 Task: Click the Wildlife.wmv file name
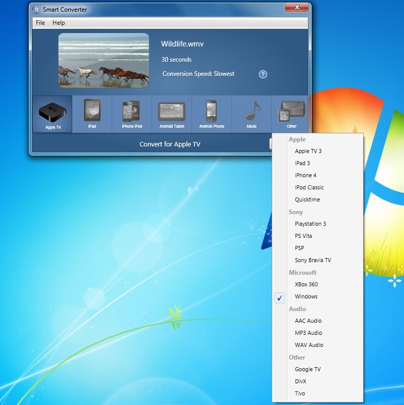click(x=182, y=44)
